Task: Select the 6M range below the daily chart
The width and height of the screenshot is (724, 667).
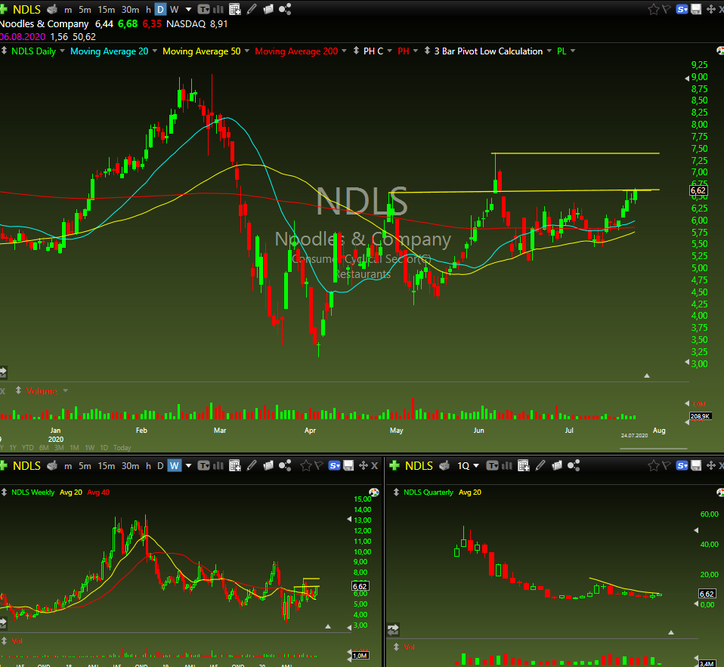Action: point(44,448)
